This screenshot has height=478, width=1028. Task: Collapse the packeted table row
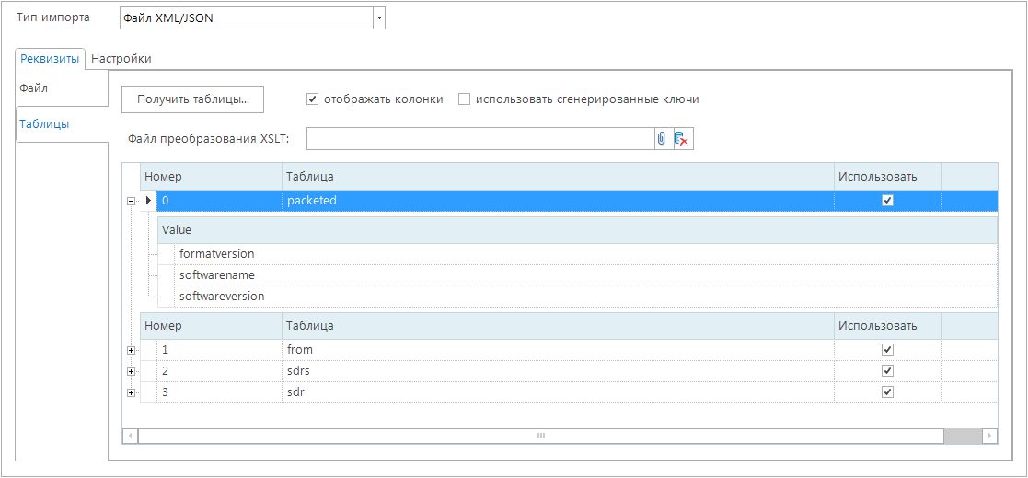click(x=131, y=201)
